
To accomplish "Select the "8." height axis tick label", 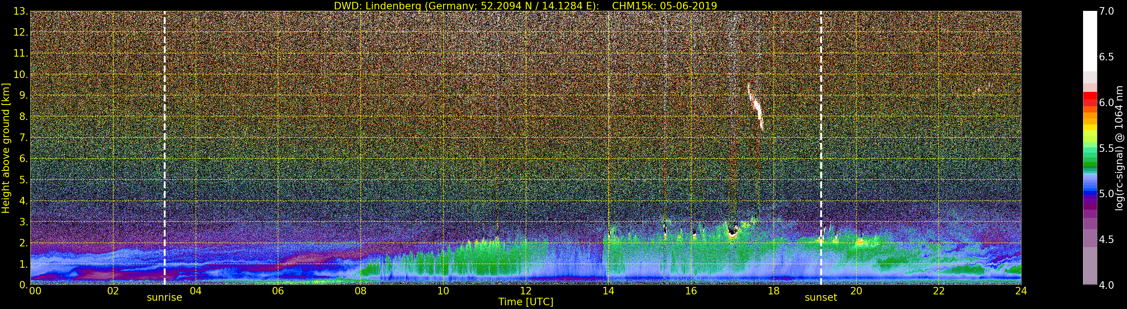I will point(24,117).
